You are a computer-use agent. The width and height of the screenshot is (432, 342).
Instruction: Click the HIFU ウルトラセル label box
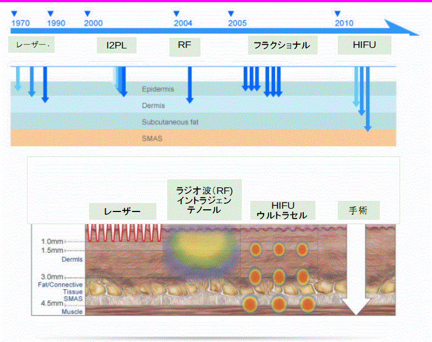point(283,210)
